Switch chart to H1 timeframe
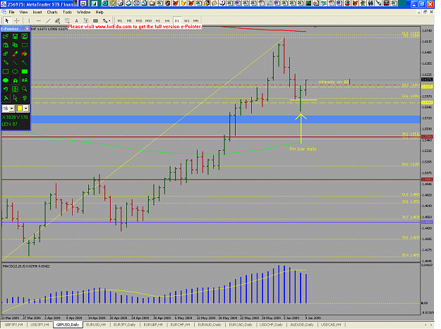441x329 pixels. pos(158,20)
